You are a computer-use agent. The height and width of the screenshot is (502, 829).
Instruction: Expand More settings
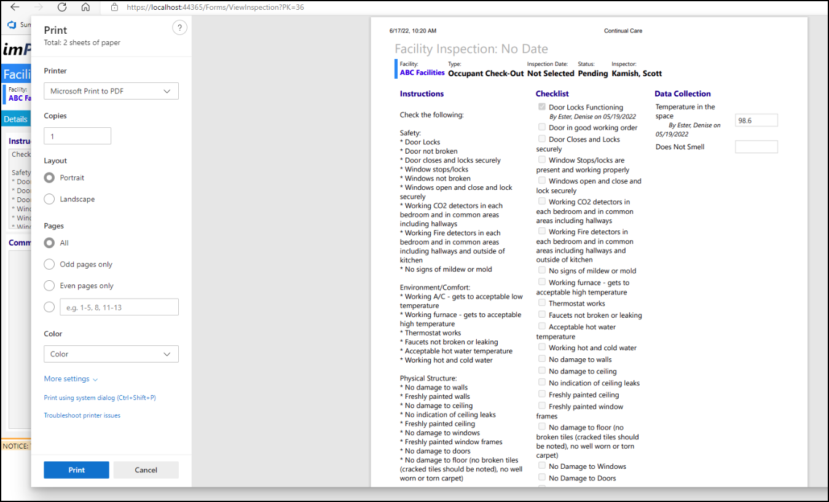click(71, 379)
